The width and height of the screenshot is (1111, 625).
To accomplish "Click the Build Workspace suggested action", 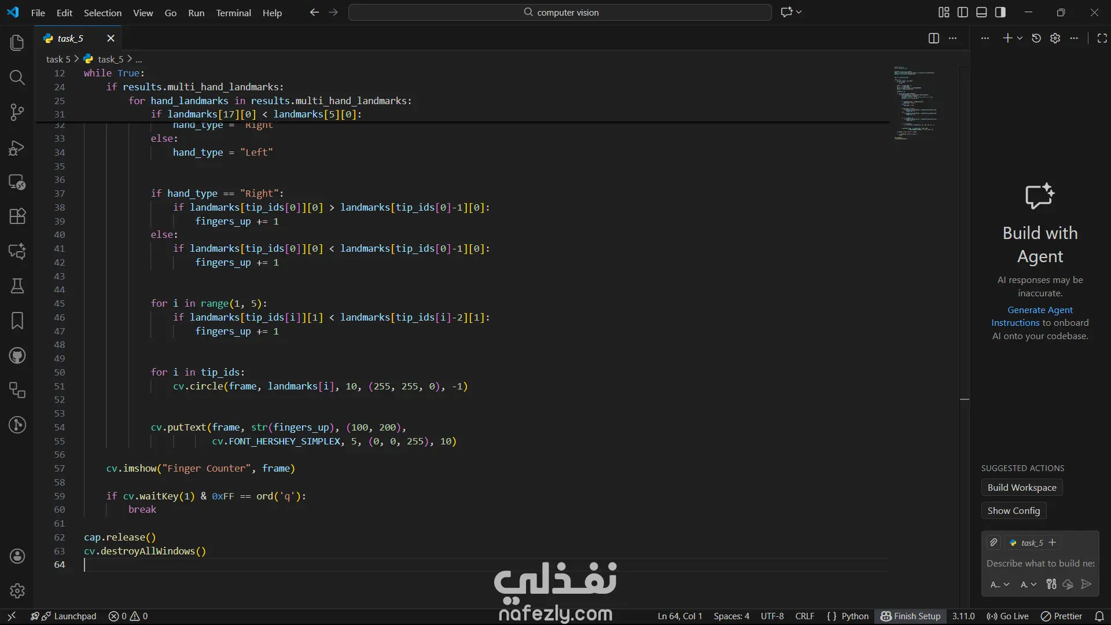I will click(x=1021, y=487).
